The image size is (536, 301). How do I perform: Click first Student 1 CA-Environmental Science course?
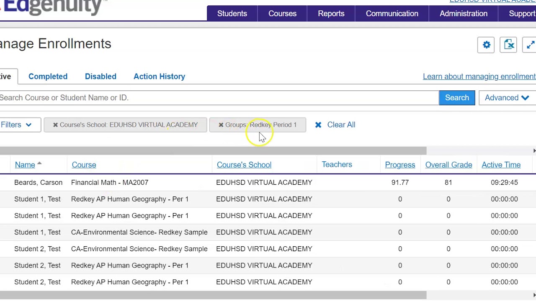click(139, 232)
